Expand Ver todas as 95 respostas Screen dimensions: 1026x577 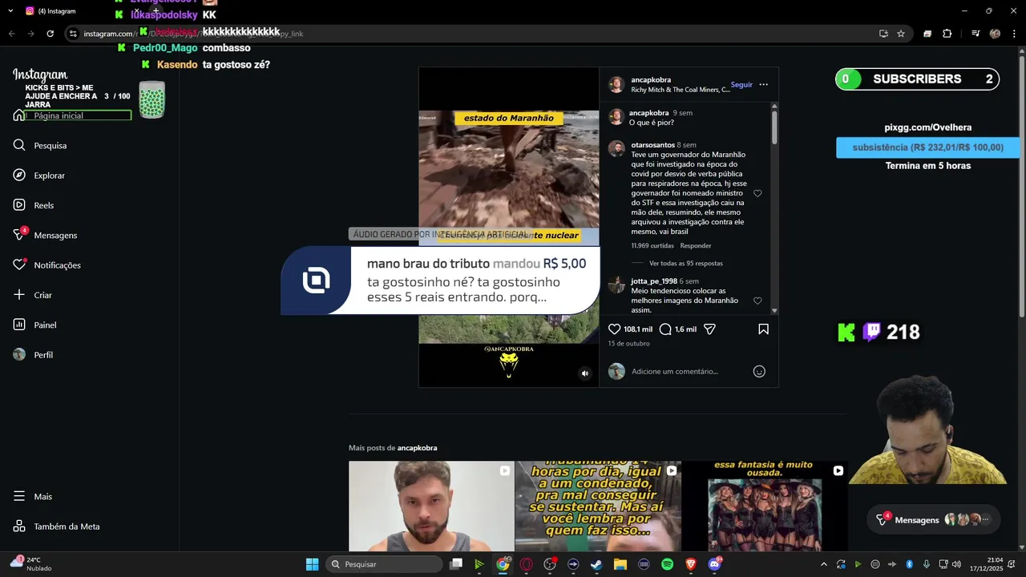[x=686, y=263]
